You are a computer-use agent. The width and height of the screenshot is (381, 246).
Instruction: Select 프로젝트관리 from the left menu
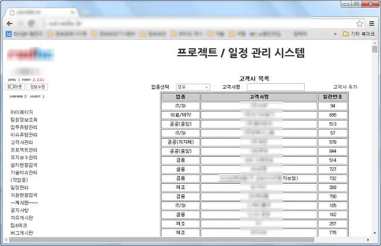click(x=23, y=150)
